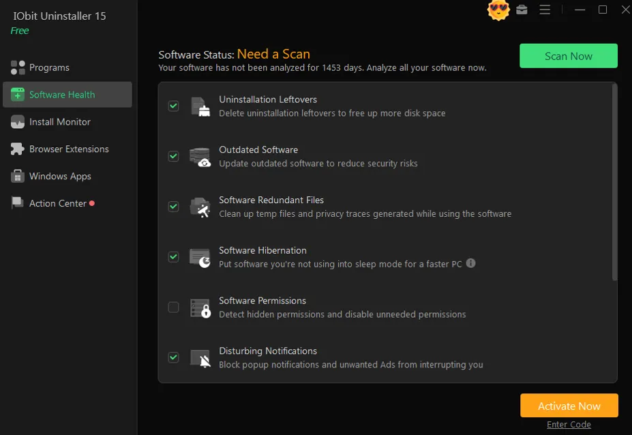Click the 'Uninstallation Leftovers' title text
Viewport: 632px width, 435px height.
point(268,100)
